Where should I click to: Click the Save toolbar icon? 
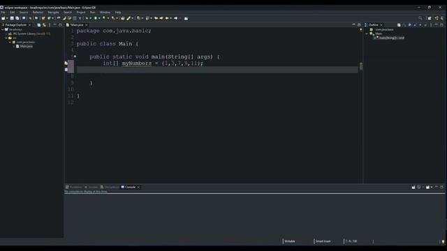12,18
